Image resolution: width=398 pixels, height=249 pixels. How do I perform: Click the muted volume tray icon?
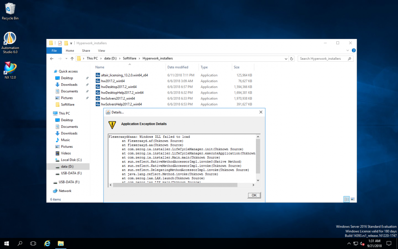362,244
